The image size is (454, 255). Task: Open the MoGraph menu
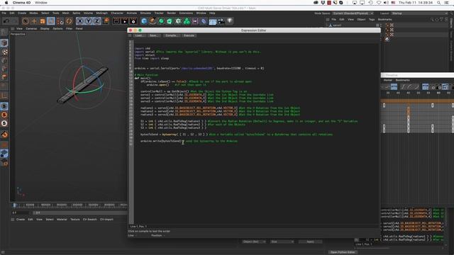pyautogui.click(x=101, y=13)
